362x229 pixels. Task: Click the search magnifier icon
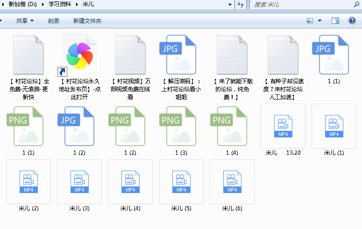click(x=356, y=4)
